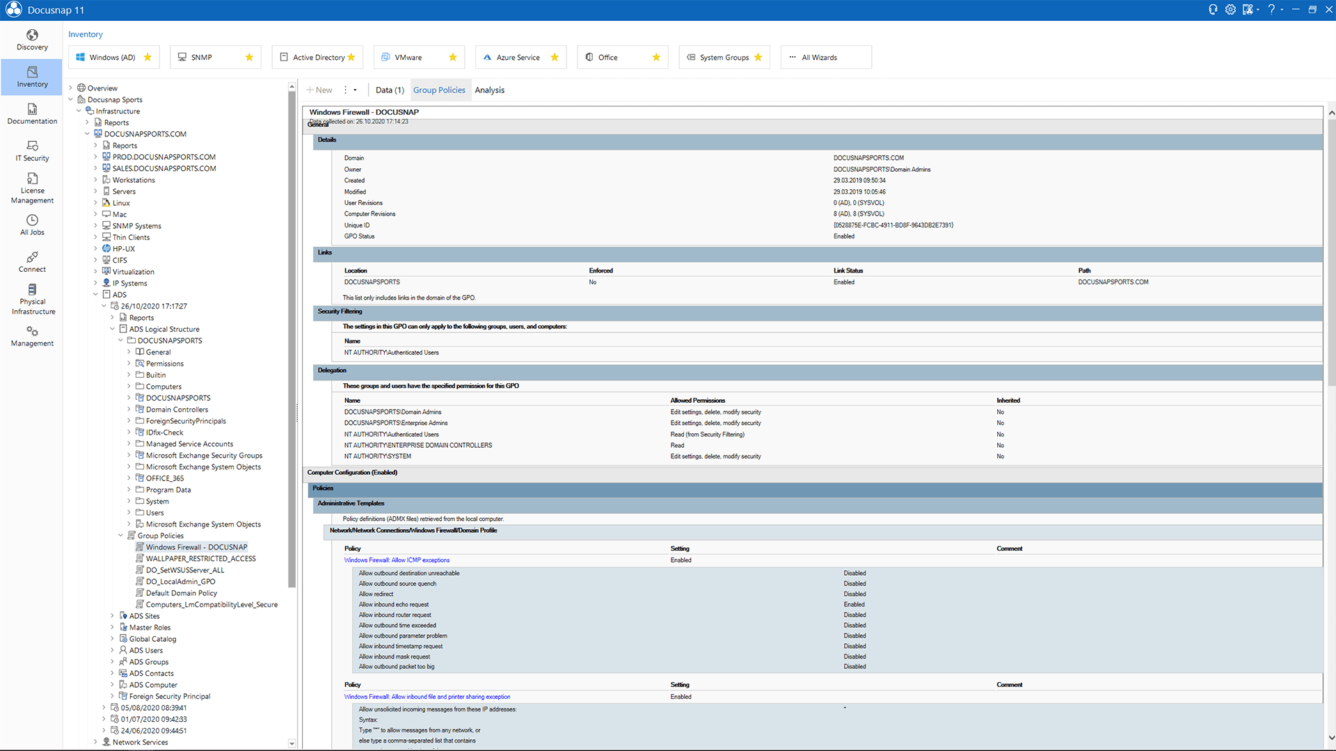Image resolution: width=1336 pixels, height=751 pixels.
Task: Click the tree panel scrollbar
Action: pos(292,341)
